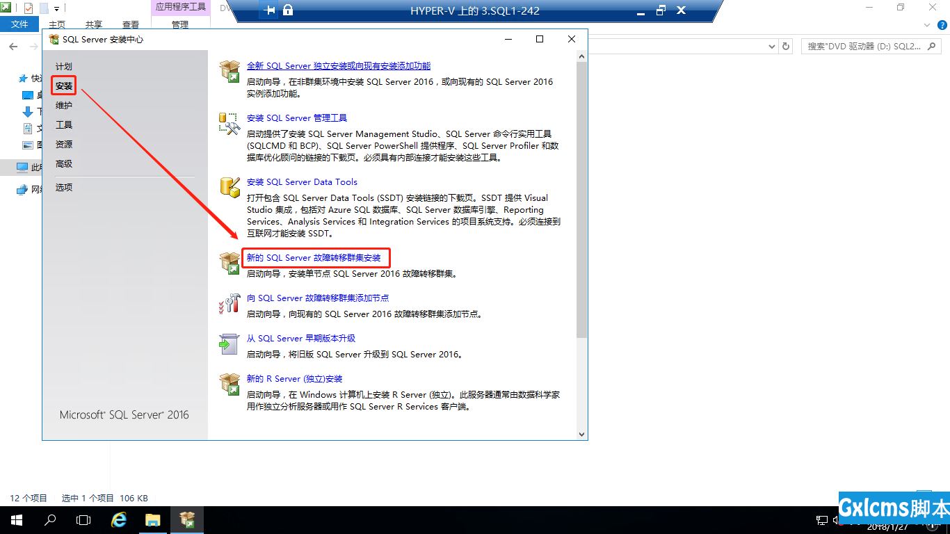Click the 全新 SQL Server 独立安装 link
Screen dimensions: 950x534
(x=339, y=66)
